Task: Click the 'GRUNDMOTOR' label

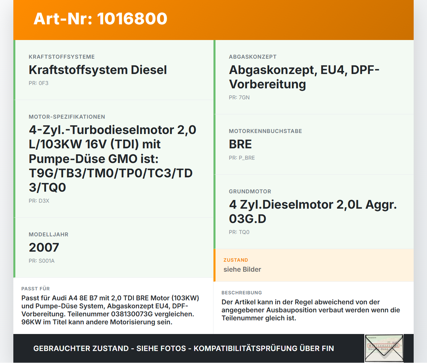Action: pyautogui.click(x=250, y=192)
